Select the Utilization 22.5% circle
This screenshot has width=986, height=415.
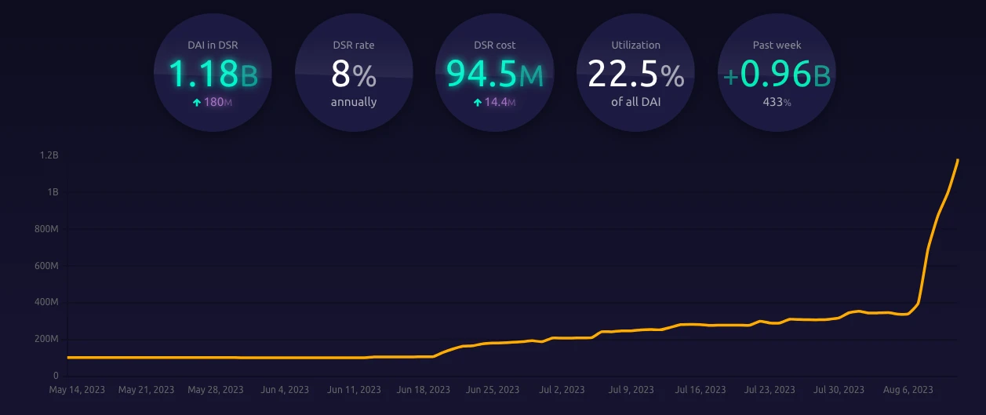(x=635, y=75)
